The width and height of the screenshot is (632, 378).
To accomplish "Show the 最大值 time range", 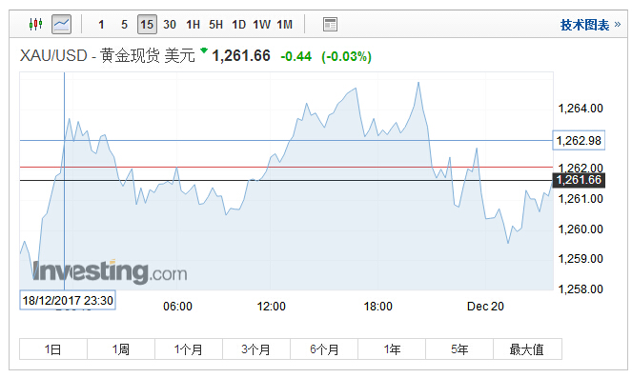I will (527, 349).
